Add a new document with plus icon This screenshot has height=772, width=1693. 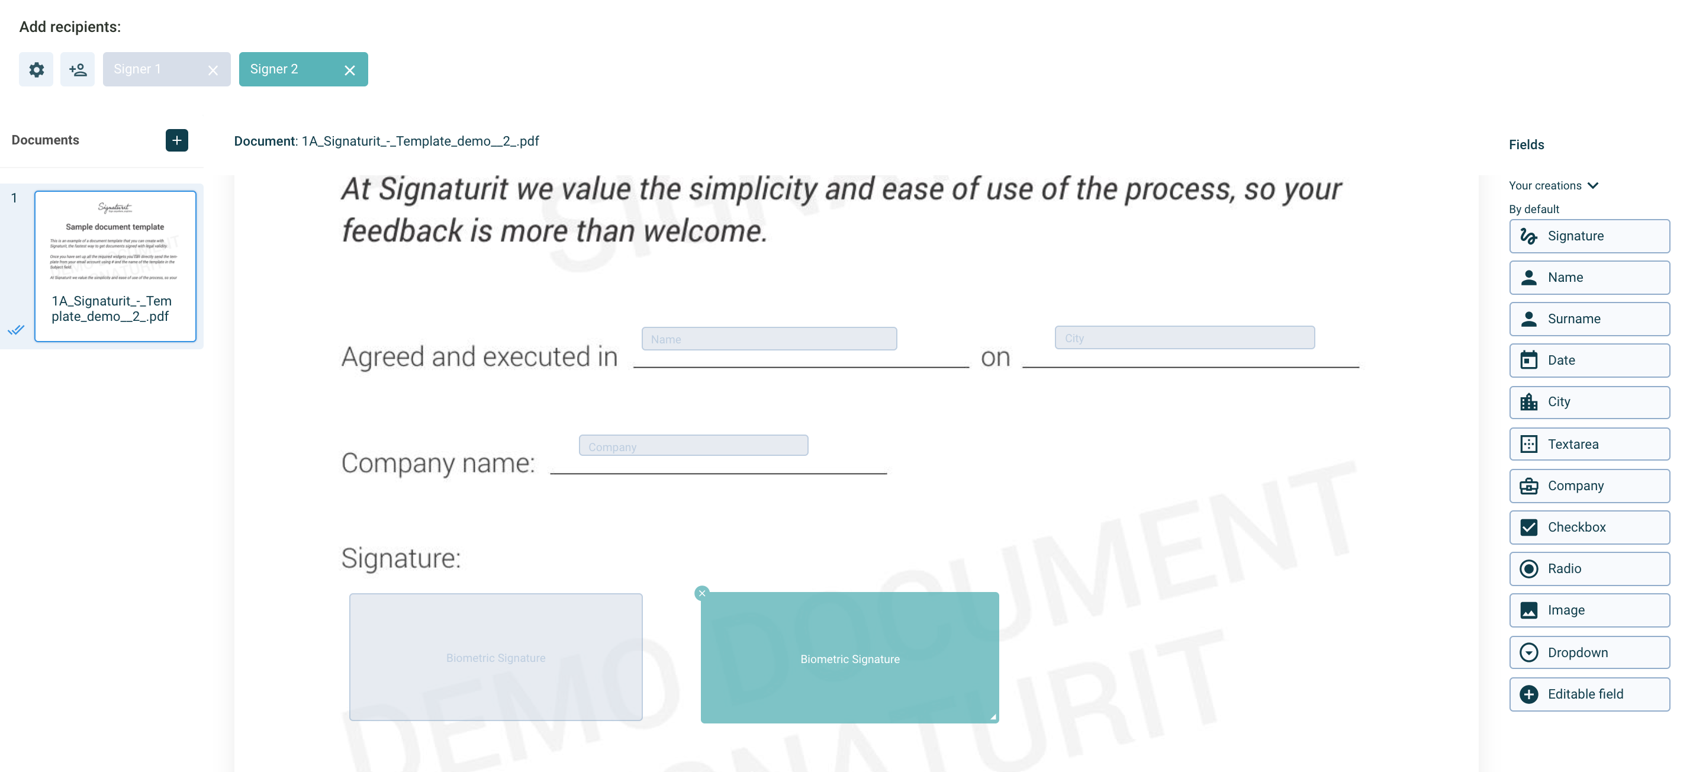tap(177, 140)
